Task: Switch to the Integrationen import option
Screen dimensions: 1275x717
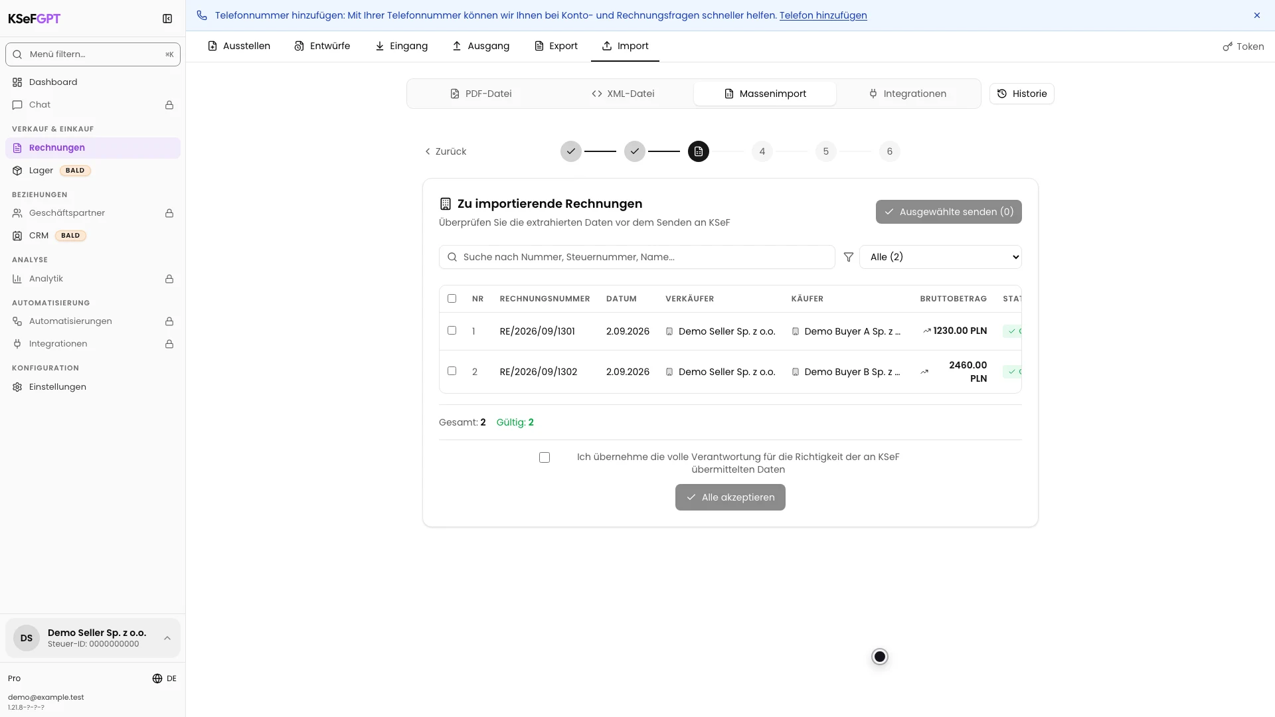Action: [907, 94]
